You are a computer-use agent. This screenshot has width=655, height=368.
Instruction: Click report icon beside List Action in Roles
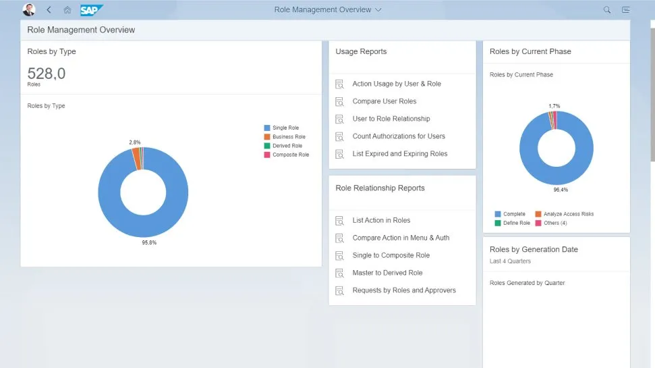(x=340, y=221)
